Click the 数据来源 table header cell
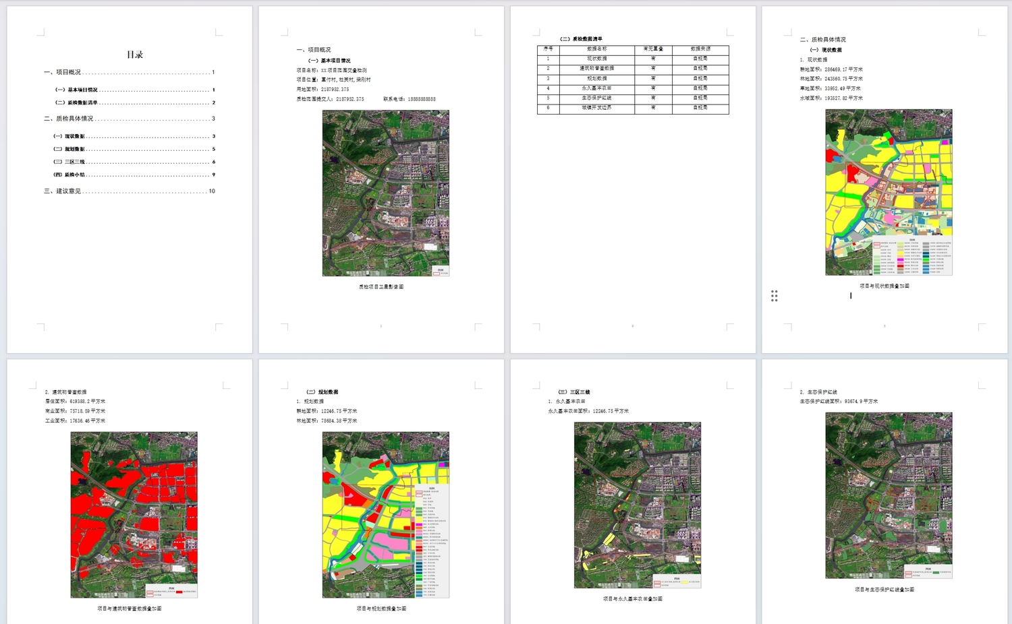The image size is (1012, 624). (x=700, y=49)
